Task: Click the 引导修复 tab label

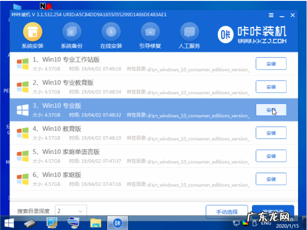Action: point(150,46)
